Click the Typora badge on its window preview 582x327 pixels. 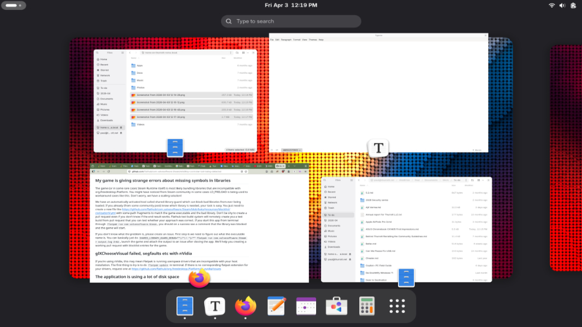coord(378,148)
